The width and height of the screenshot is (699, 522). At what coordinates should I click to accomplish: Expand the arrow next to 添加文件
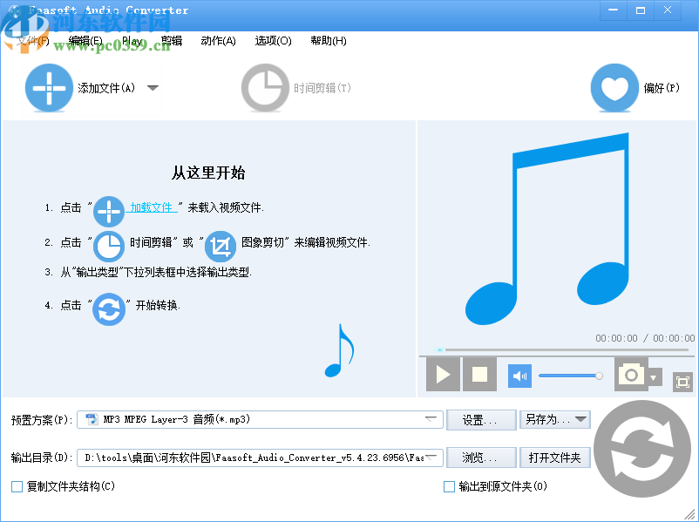[153, 88]
